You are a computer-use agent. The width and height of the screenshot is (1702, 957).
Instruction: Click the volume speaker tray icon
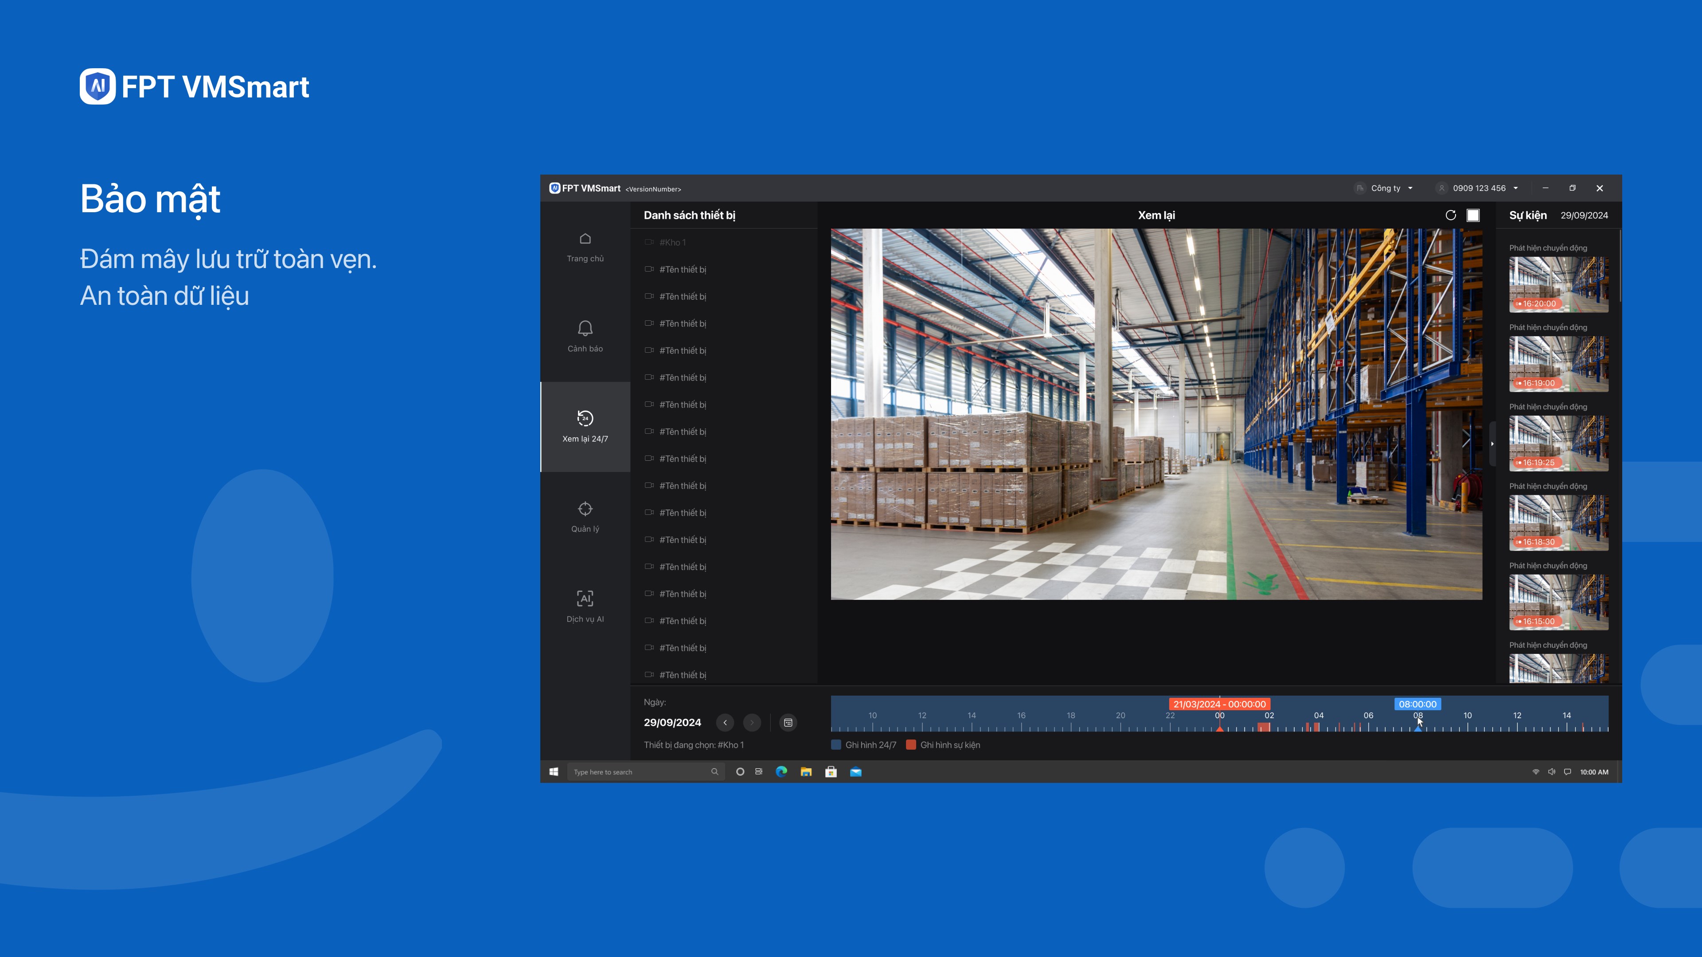point(1551,772)
